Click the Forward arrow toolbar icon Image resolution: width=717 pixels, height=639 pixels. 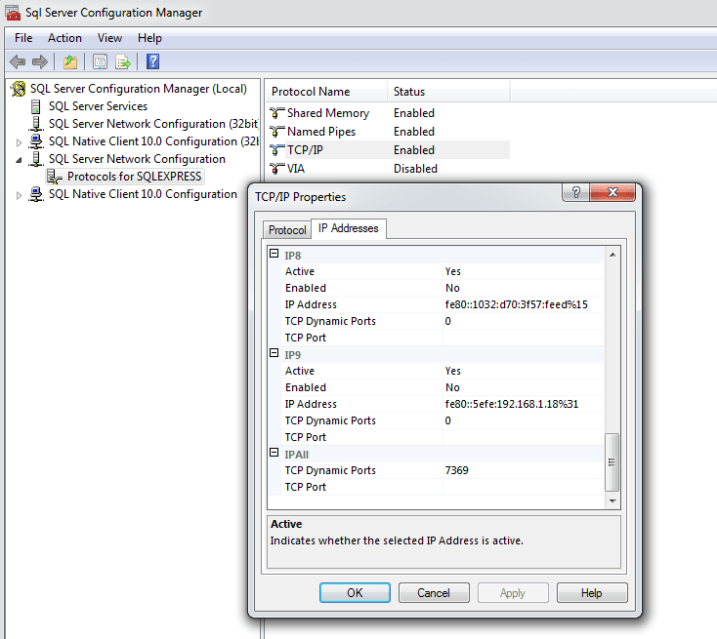[40, 61]
